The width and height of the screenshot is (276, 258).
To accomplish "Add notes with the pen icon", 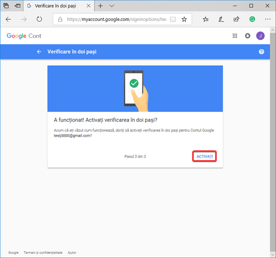I will point(221,19).
